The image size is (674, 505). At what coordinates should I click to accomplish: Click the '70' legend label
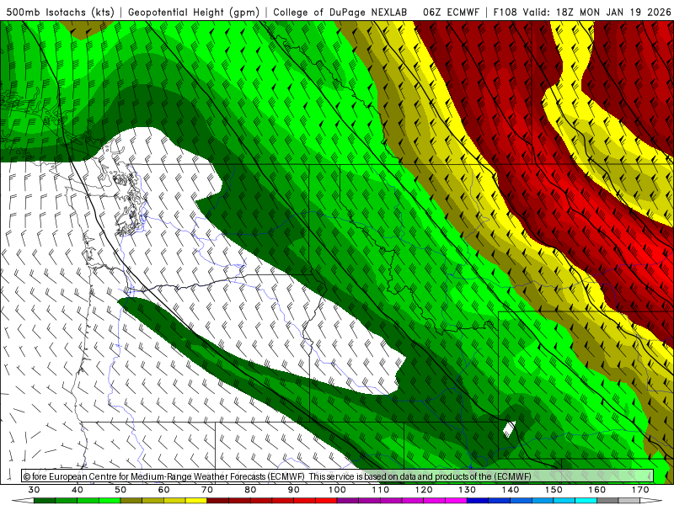click(207, 490)
